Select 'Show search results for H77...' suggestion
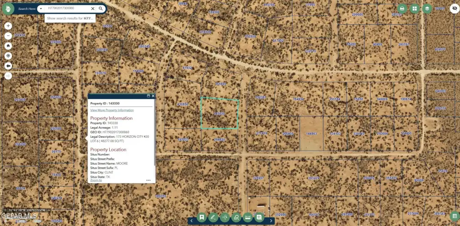 pyautogui.click(x=71, y=18)
